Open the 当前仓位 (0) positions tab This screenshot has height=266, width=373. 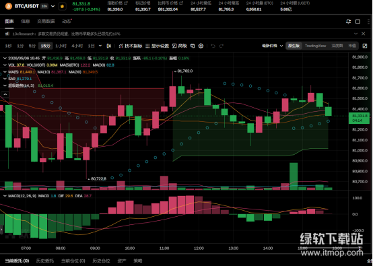[73, 261]
